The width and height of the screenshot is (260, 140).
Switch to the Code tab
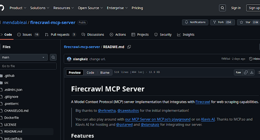pyautogui.click(x=6, y=35)
